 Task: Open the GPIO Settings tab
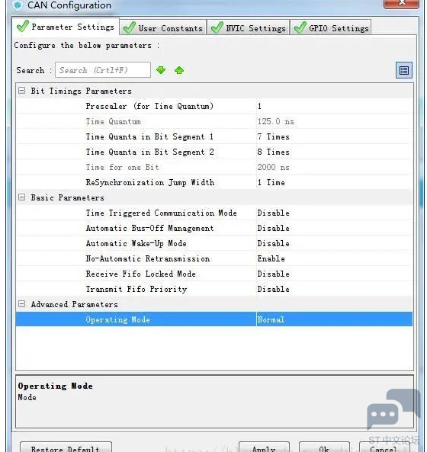331,28
